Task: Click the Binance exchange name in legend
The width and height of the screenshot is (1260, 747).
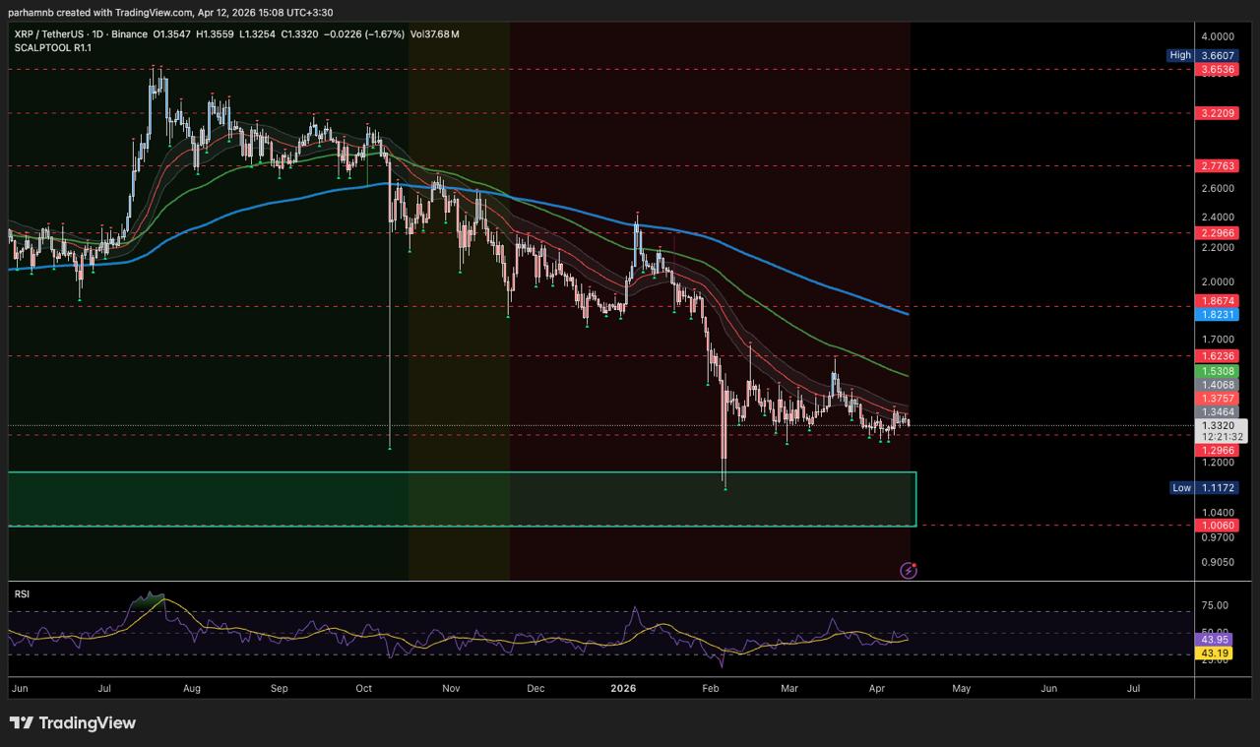Action: point(130,34)
